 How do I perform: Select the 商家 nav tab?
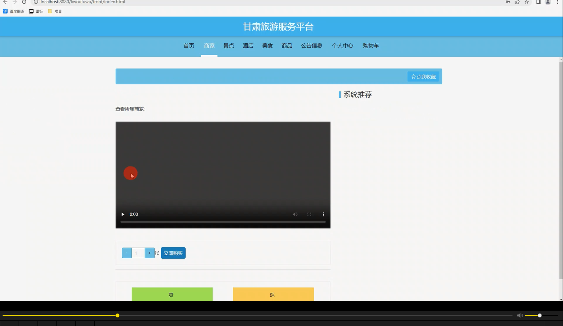pyautogui.click(x=209, y=46)
